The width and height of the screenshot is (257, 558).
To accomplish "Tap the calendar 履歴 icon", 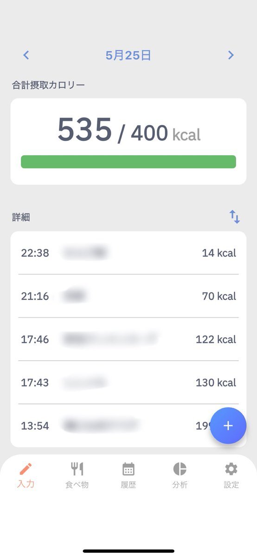I will point(128,468).
